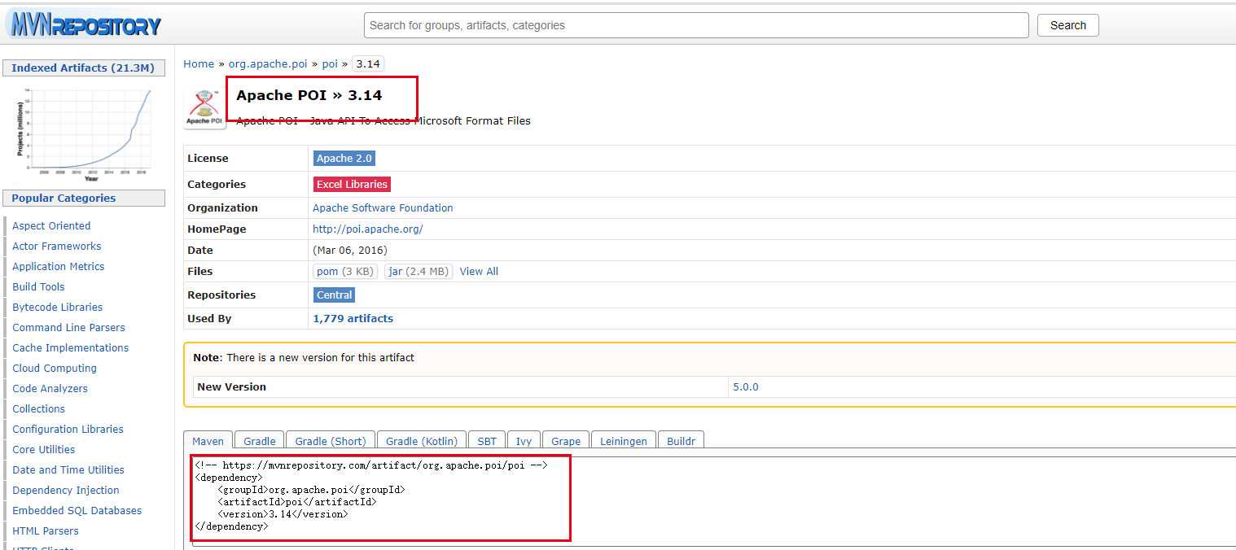This screenshot has width=1236, height=550.
Task: Open Configuration Libraries category
Action: [68, 430]
